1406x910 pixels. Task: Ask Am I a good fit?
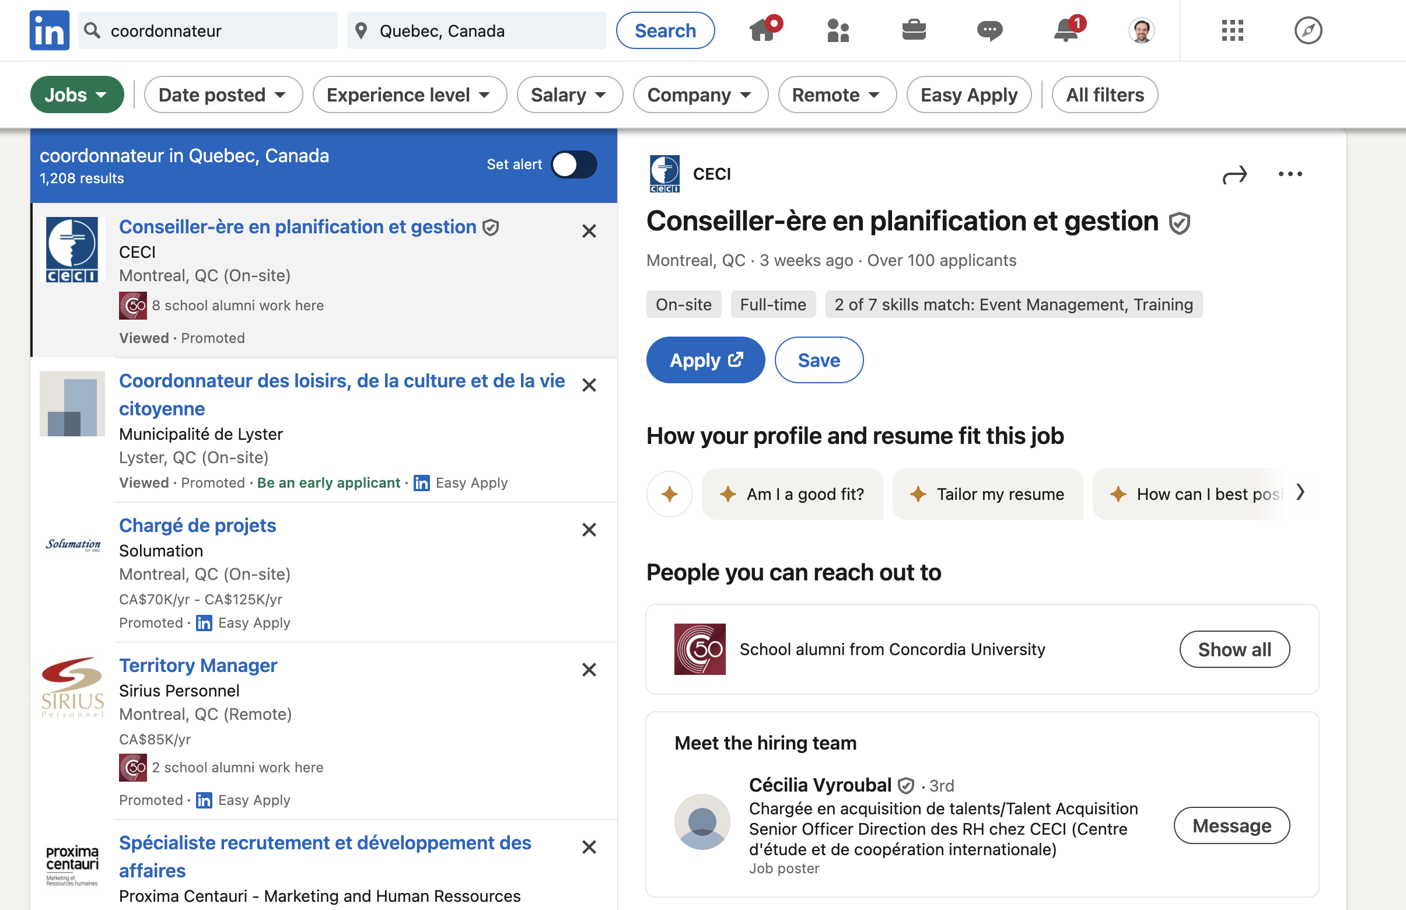792,494
